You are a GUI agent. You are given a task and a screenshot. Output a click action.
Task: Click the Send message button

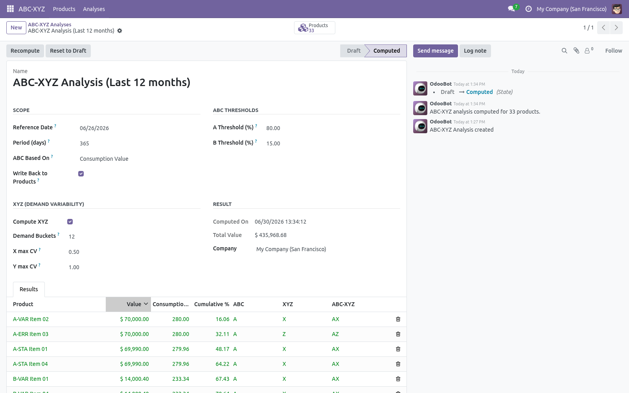click(x=435, y=51)
